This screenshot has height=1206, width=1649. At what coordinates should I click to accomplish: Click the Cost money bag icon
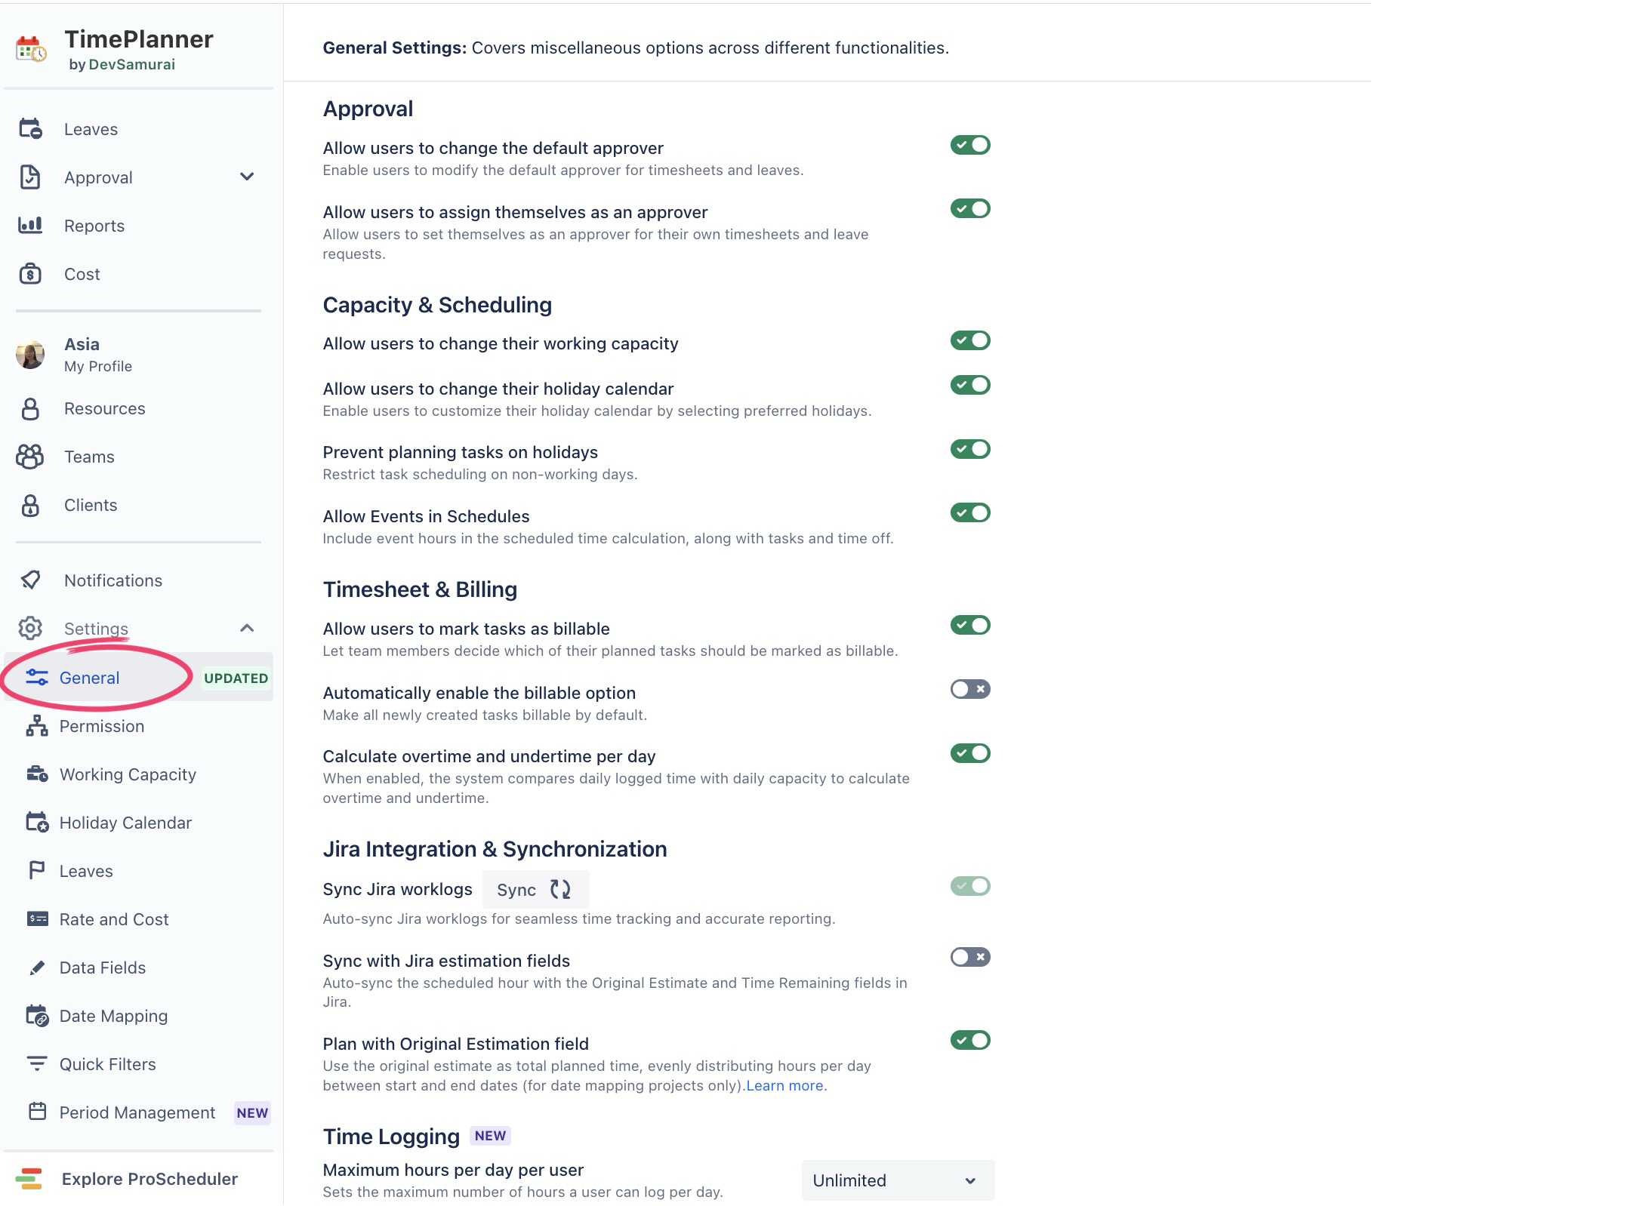click(x=30, y=273)
